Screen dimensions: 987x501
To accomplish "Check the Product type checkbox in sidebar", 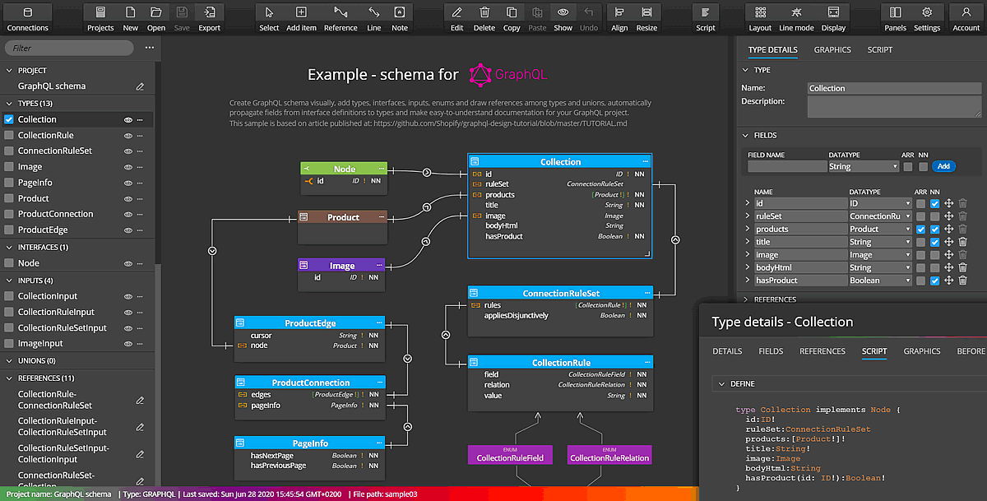I will click(9, 198).
